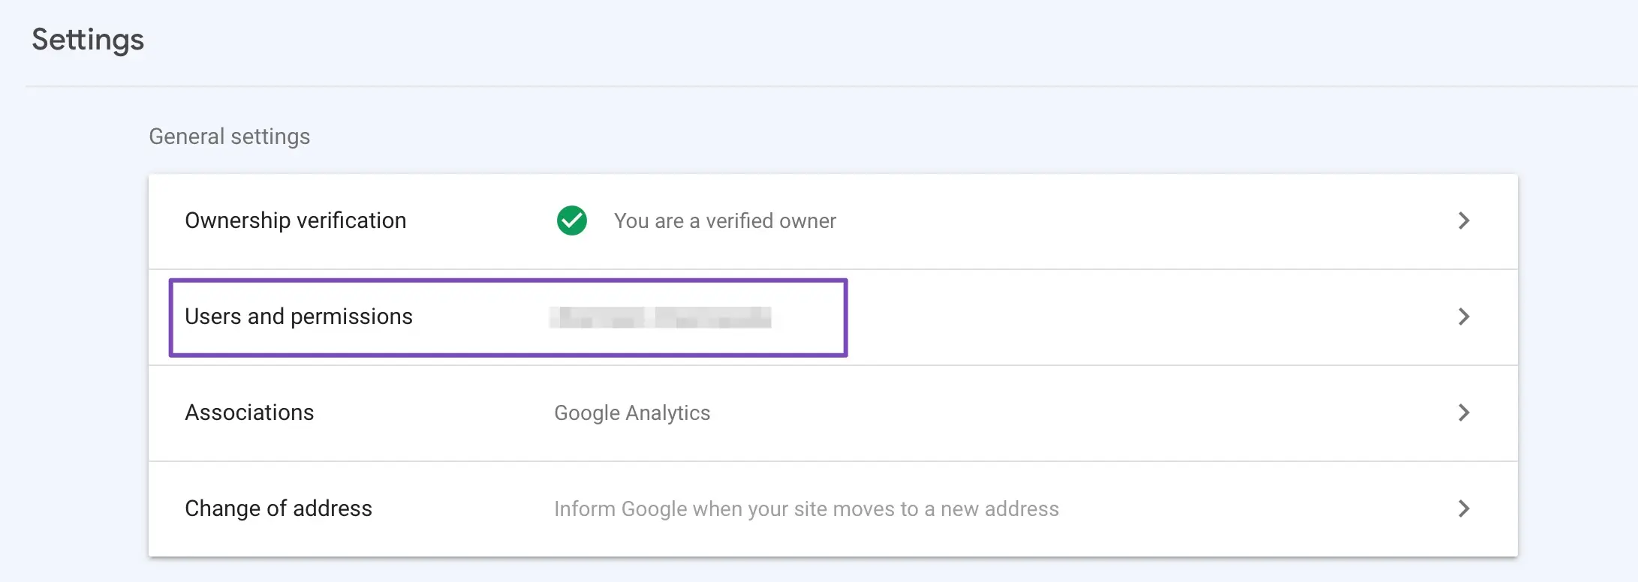The height and width of the screenshot is (582, 1638).
Task: Open the Ownership verification label
Action: point(295,220)
